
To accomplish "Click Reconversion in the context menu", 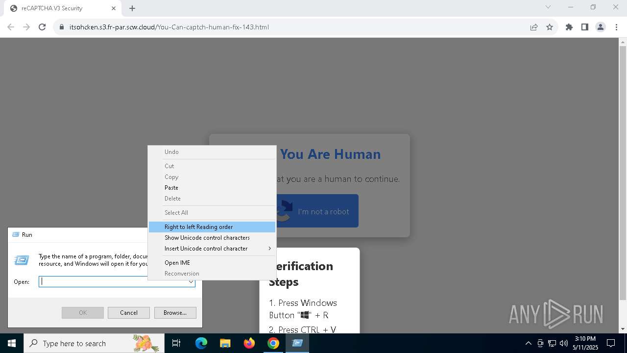I will tap(212, 274).
